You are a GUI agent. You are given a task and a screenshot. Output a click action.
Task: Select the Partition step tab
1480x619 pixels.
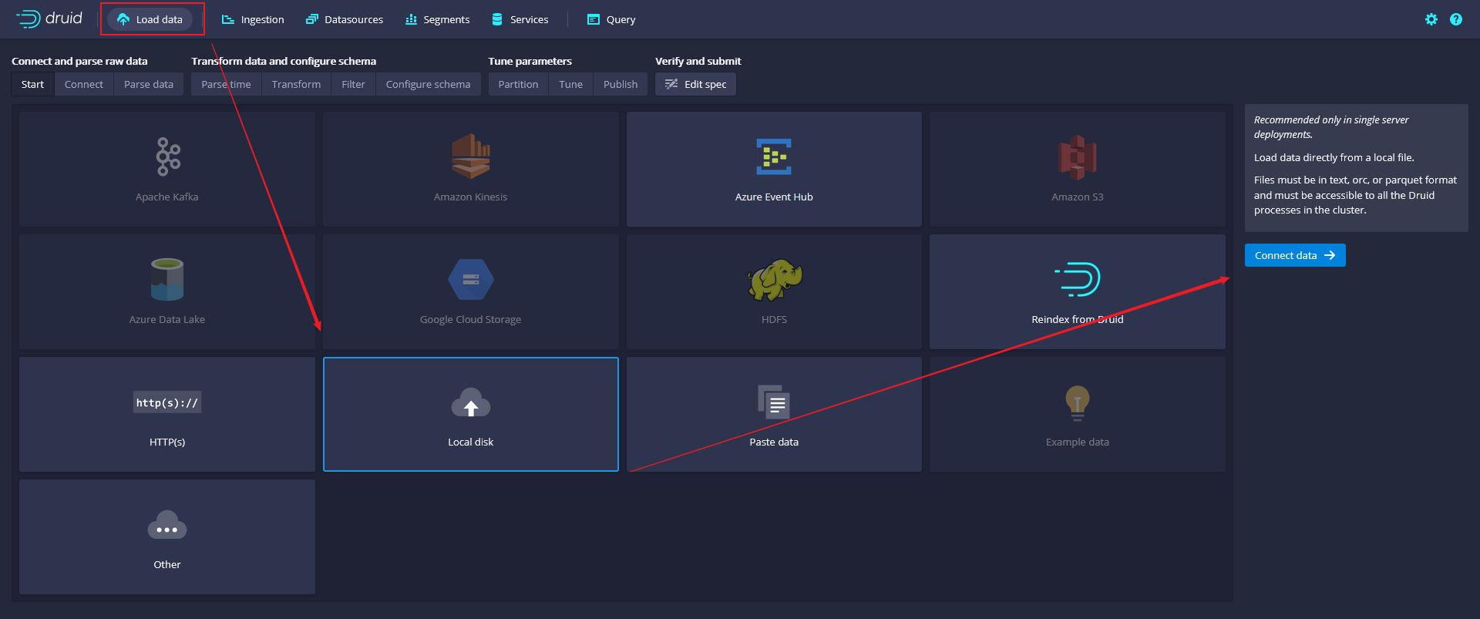518,84
